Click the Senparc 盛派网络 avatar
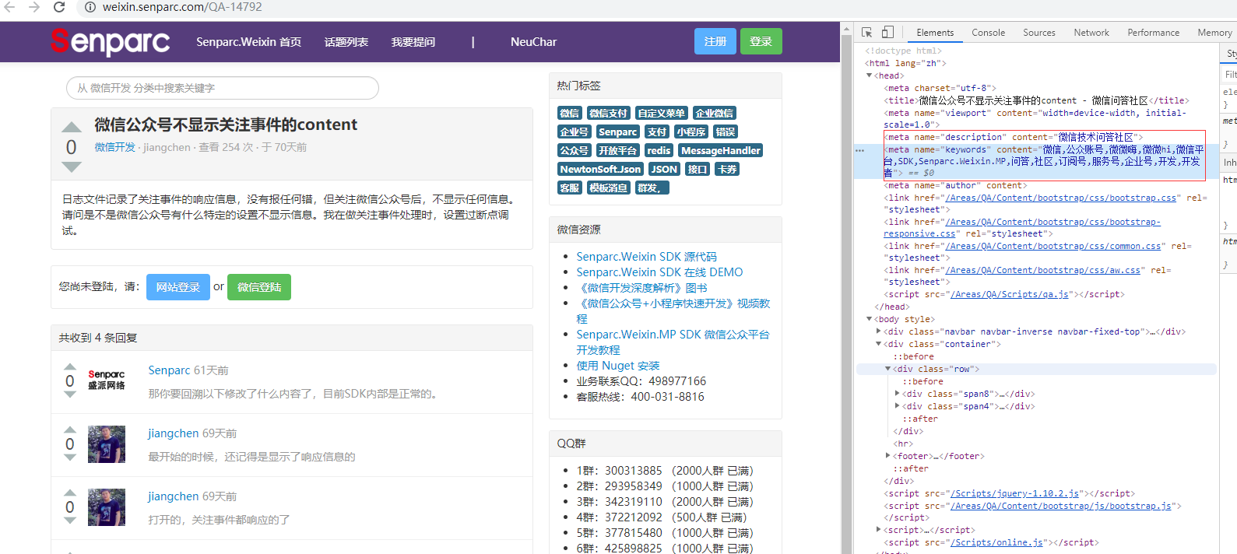The image size is (1237, 554). (x=107, y=380)
